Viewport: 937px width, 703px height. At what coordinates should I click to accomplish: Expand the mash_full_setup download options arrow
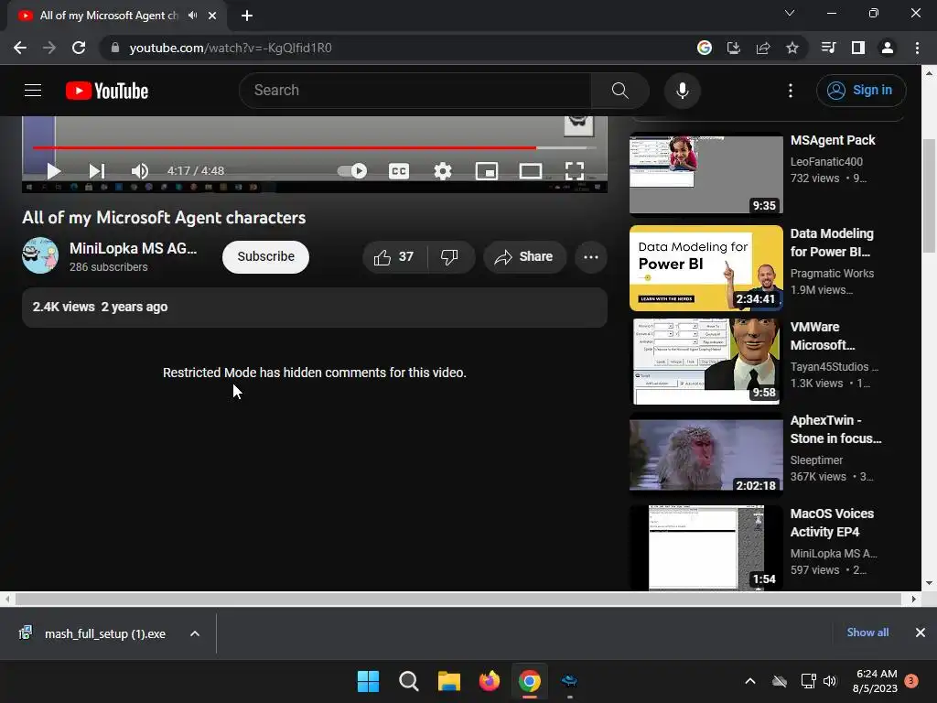click(195, 633)
